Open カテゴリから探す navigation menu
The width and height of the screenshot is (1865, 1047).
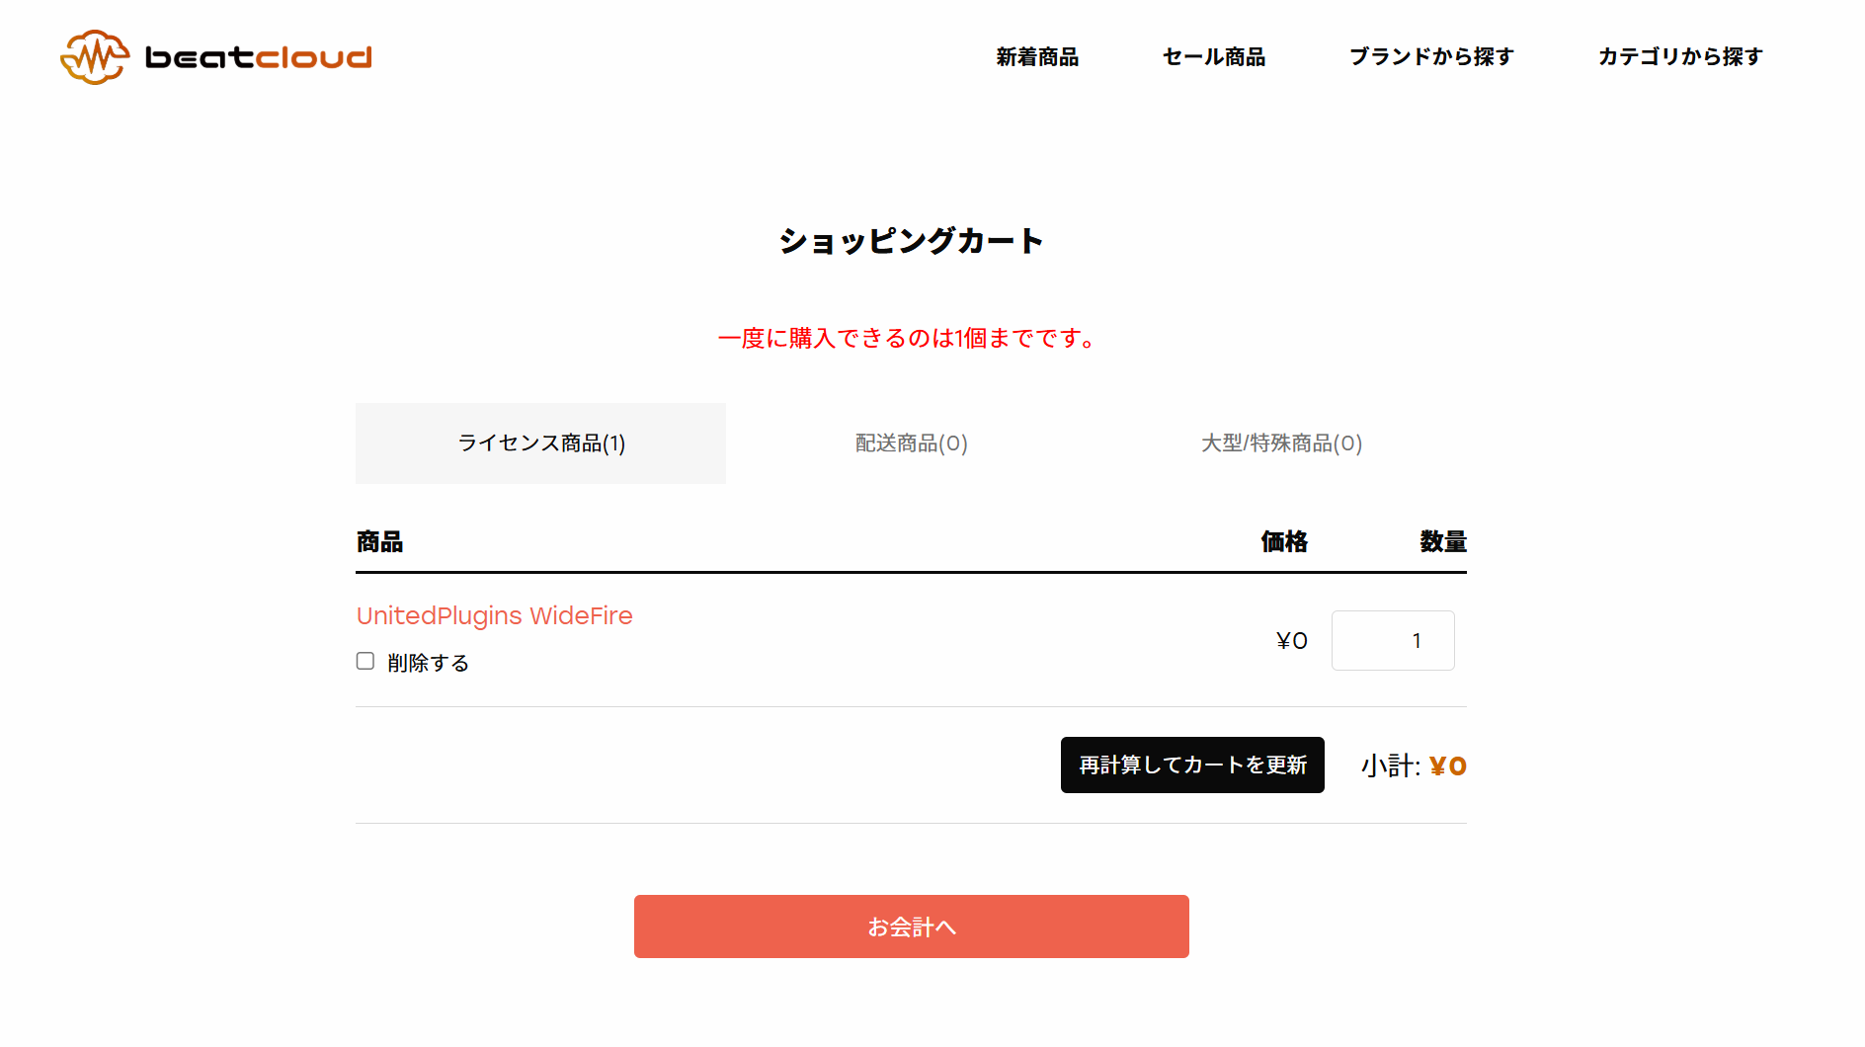(1680, 56)
